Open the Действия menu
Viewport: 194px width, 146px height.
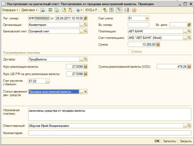[29, 10]
